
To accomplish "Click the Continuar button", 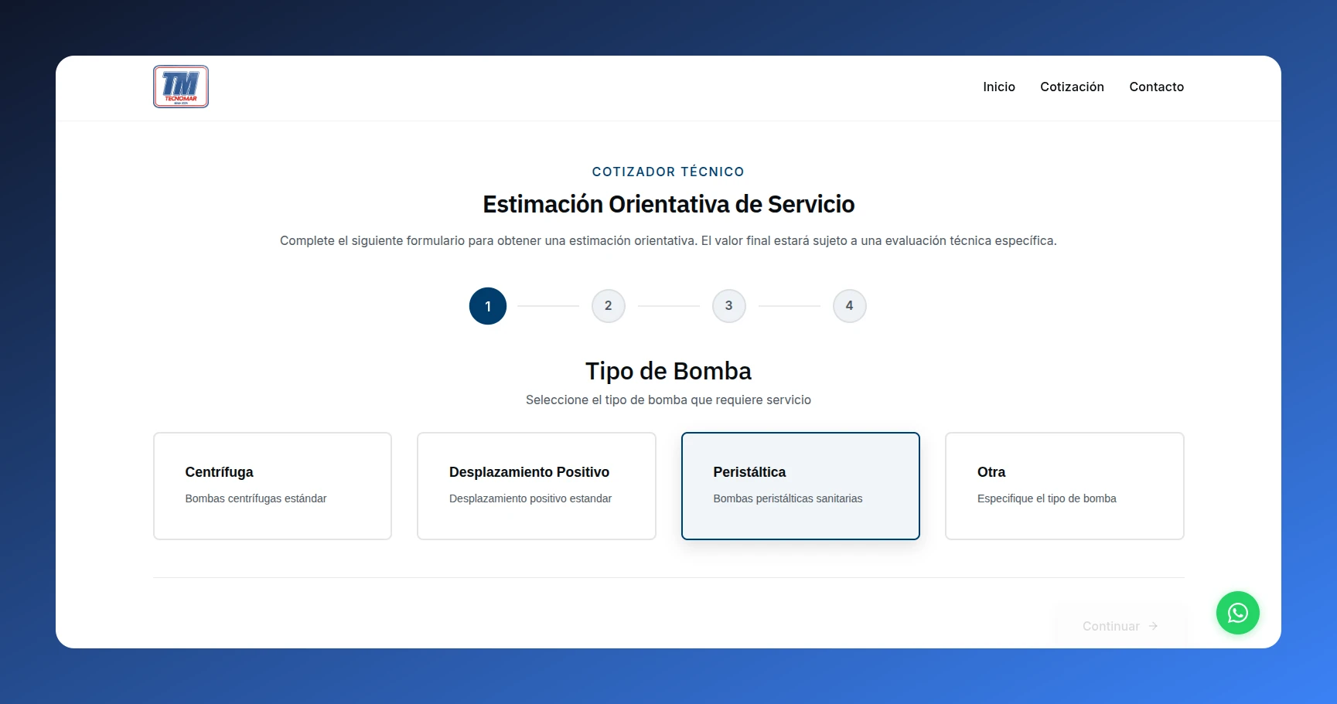I will click(1120, 626).
